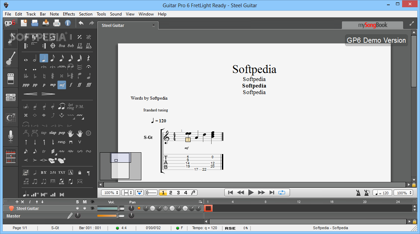420x234 pixels.
Task: Open the chord diagram icon in the bottom palette
Action: point(26,172)
